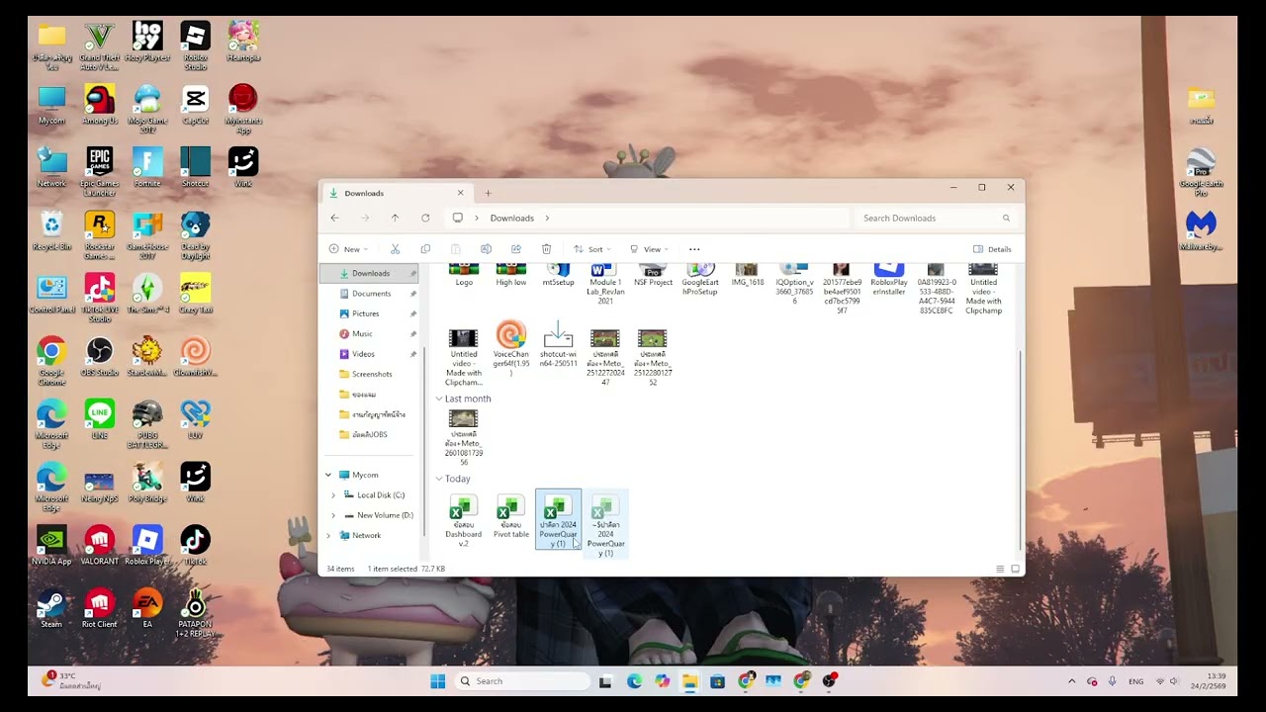Click chevron after Downloads in address bar
The image size is (1266, 712).
click(547, 218)
